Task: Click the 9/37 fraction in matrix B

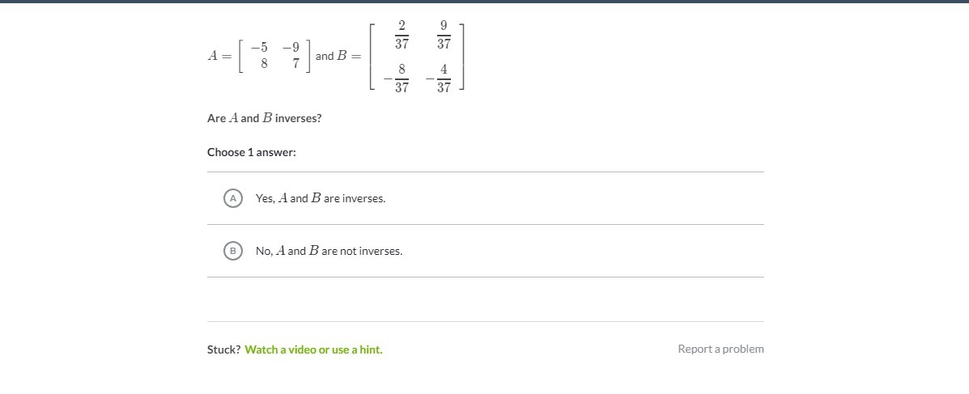Action: tap(444, 35)
